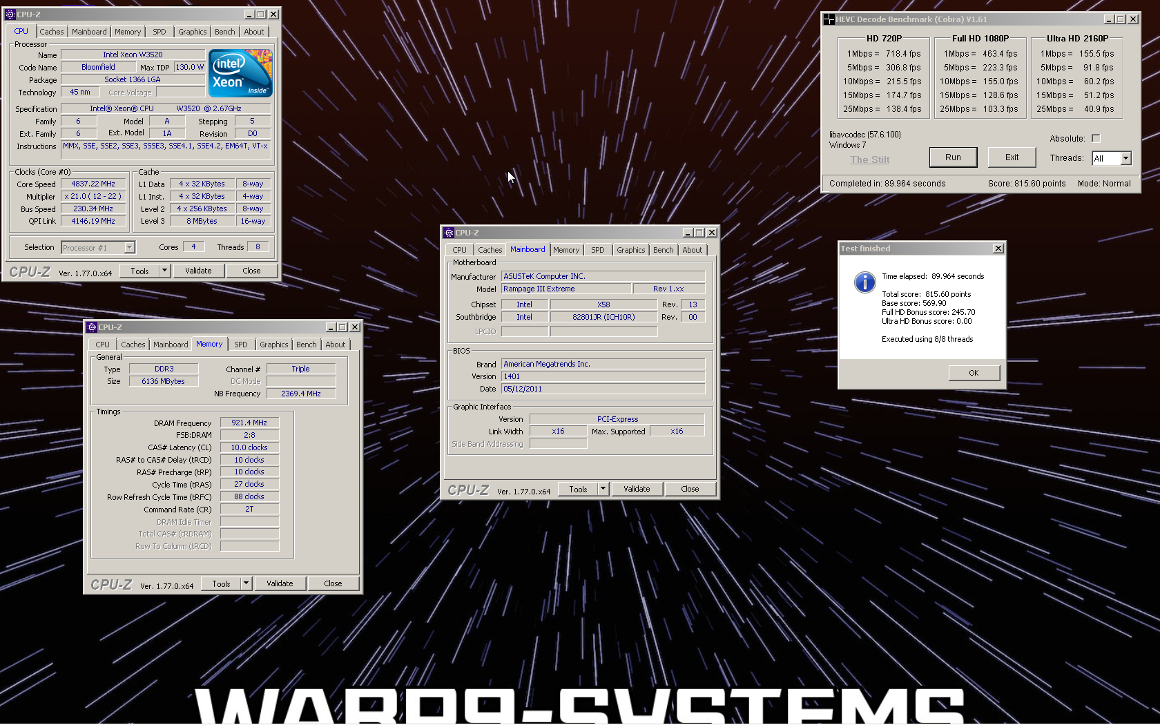This screenshot has height=725, width=1160.
Task: Click the Core Speed 4837.22 MHz field
Action: [93, 184]
